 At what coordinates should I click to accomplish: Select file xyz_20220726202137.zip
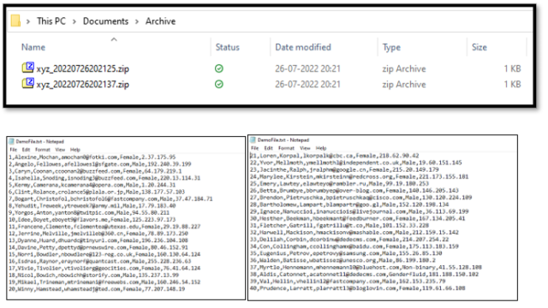83,85
